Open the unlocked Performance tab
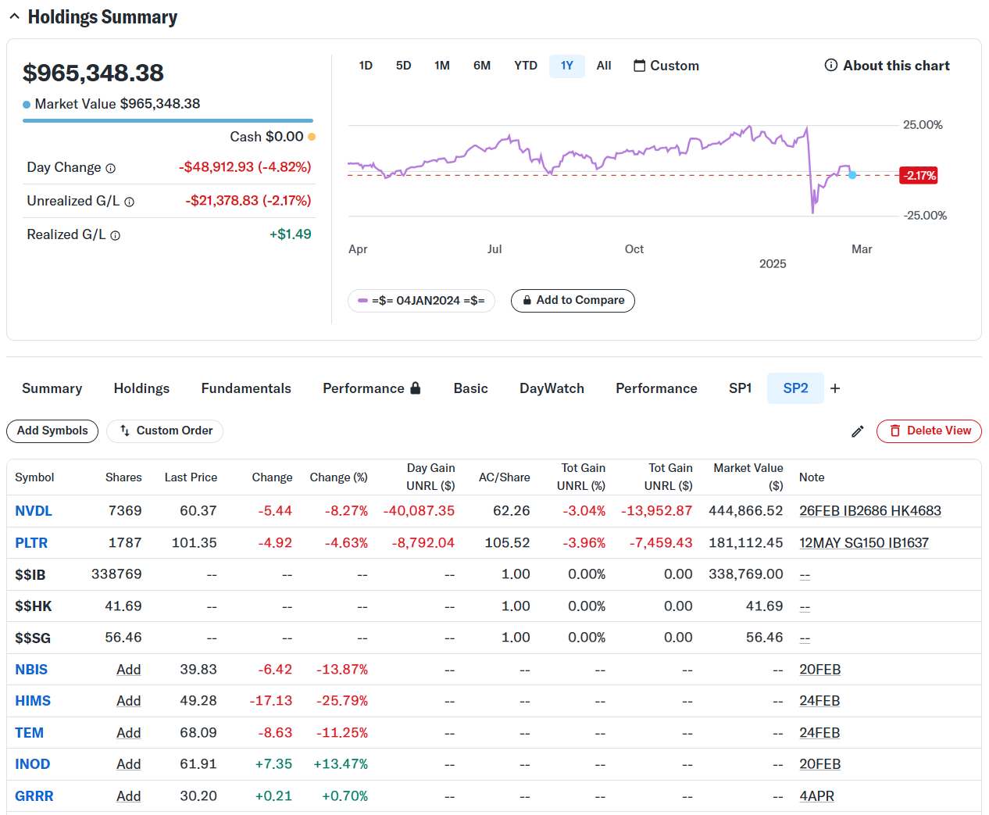This screenshot has width=989, height=815. (x=656, y=388)
